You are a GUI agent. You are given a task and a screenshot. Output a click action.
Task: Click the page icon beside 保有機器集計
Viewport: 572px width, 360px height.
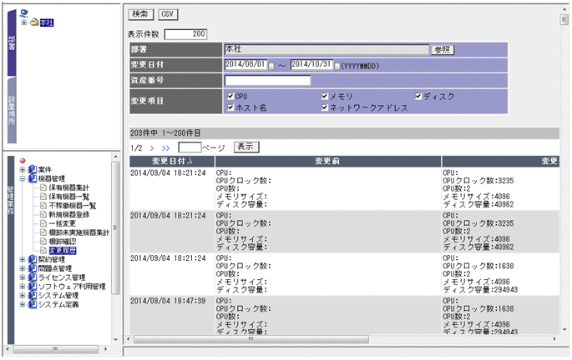(43, 187)
